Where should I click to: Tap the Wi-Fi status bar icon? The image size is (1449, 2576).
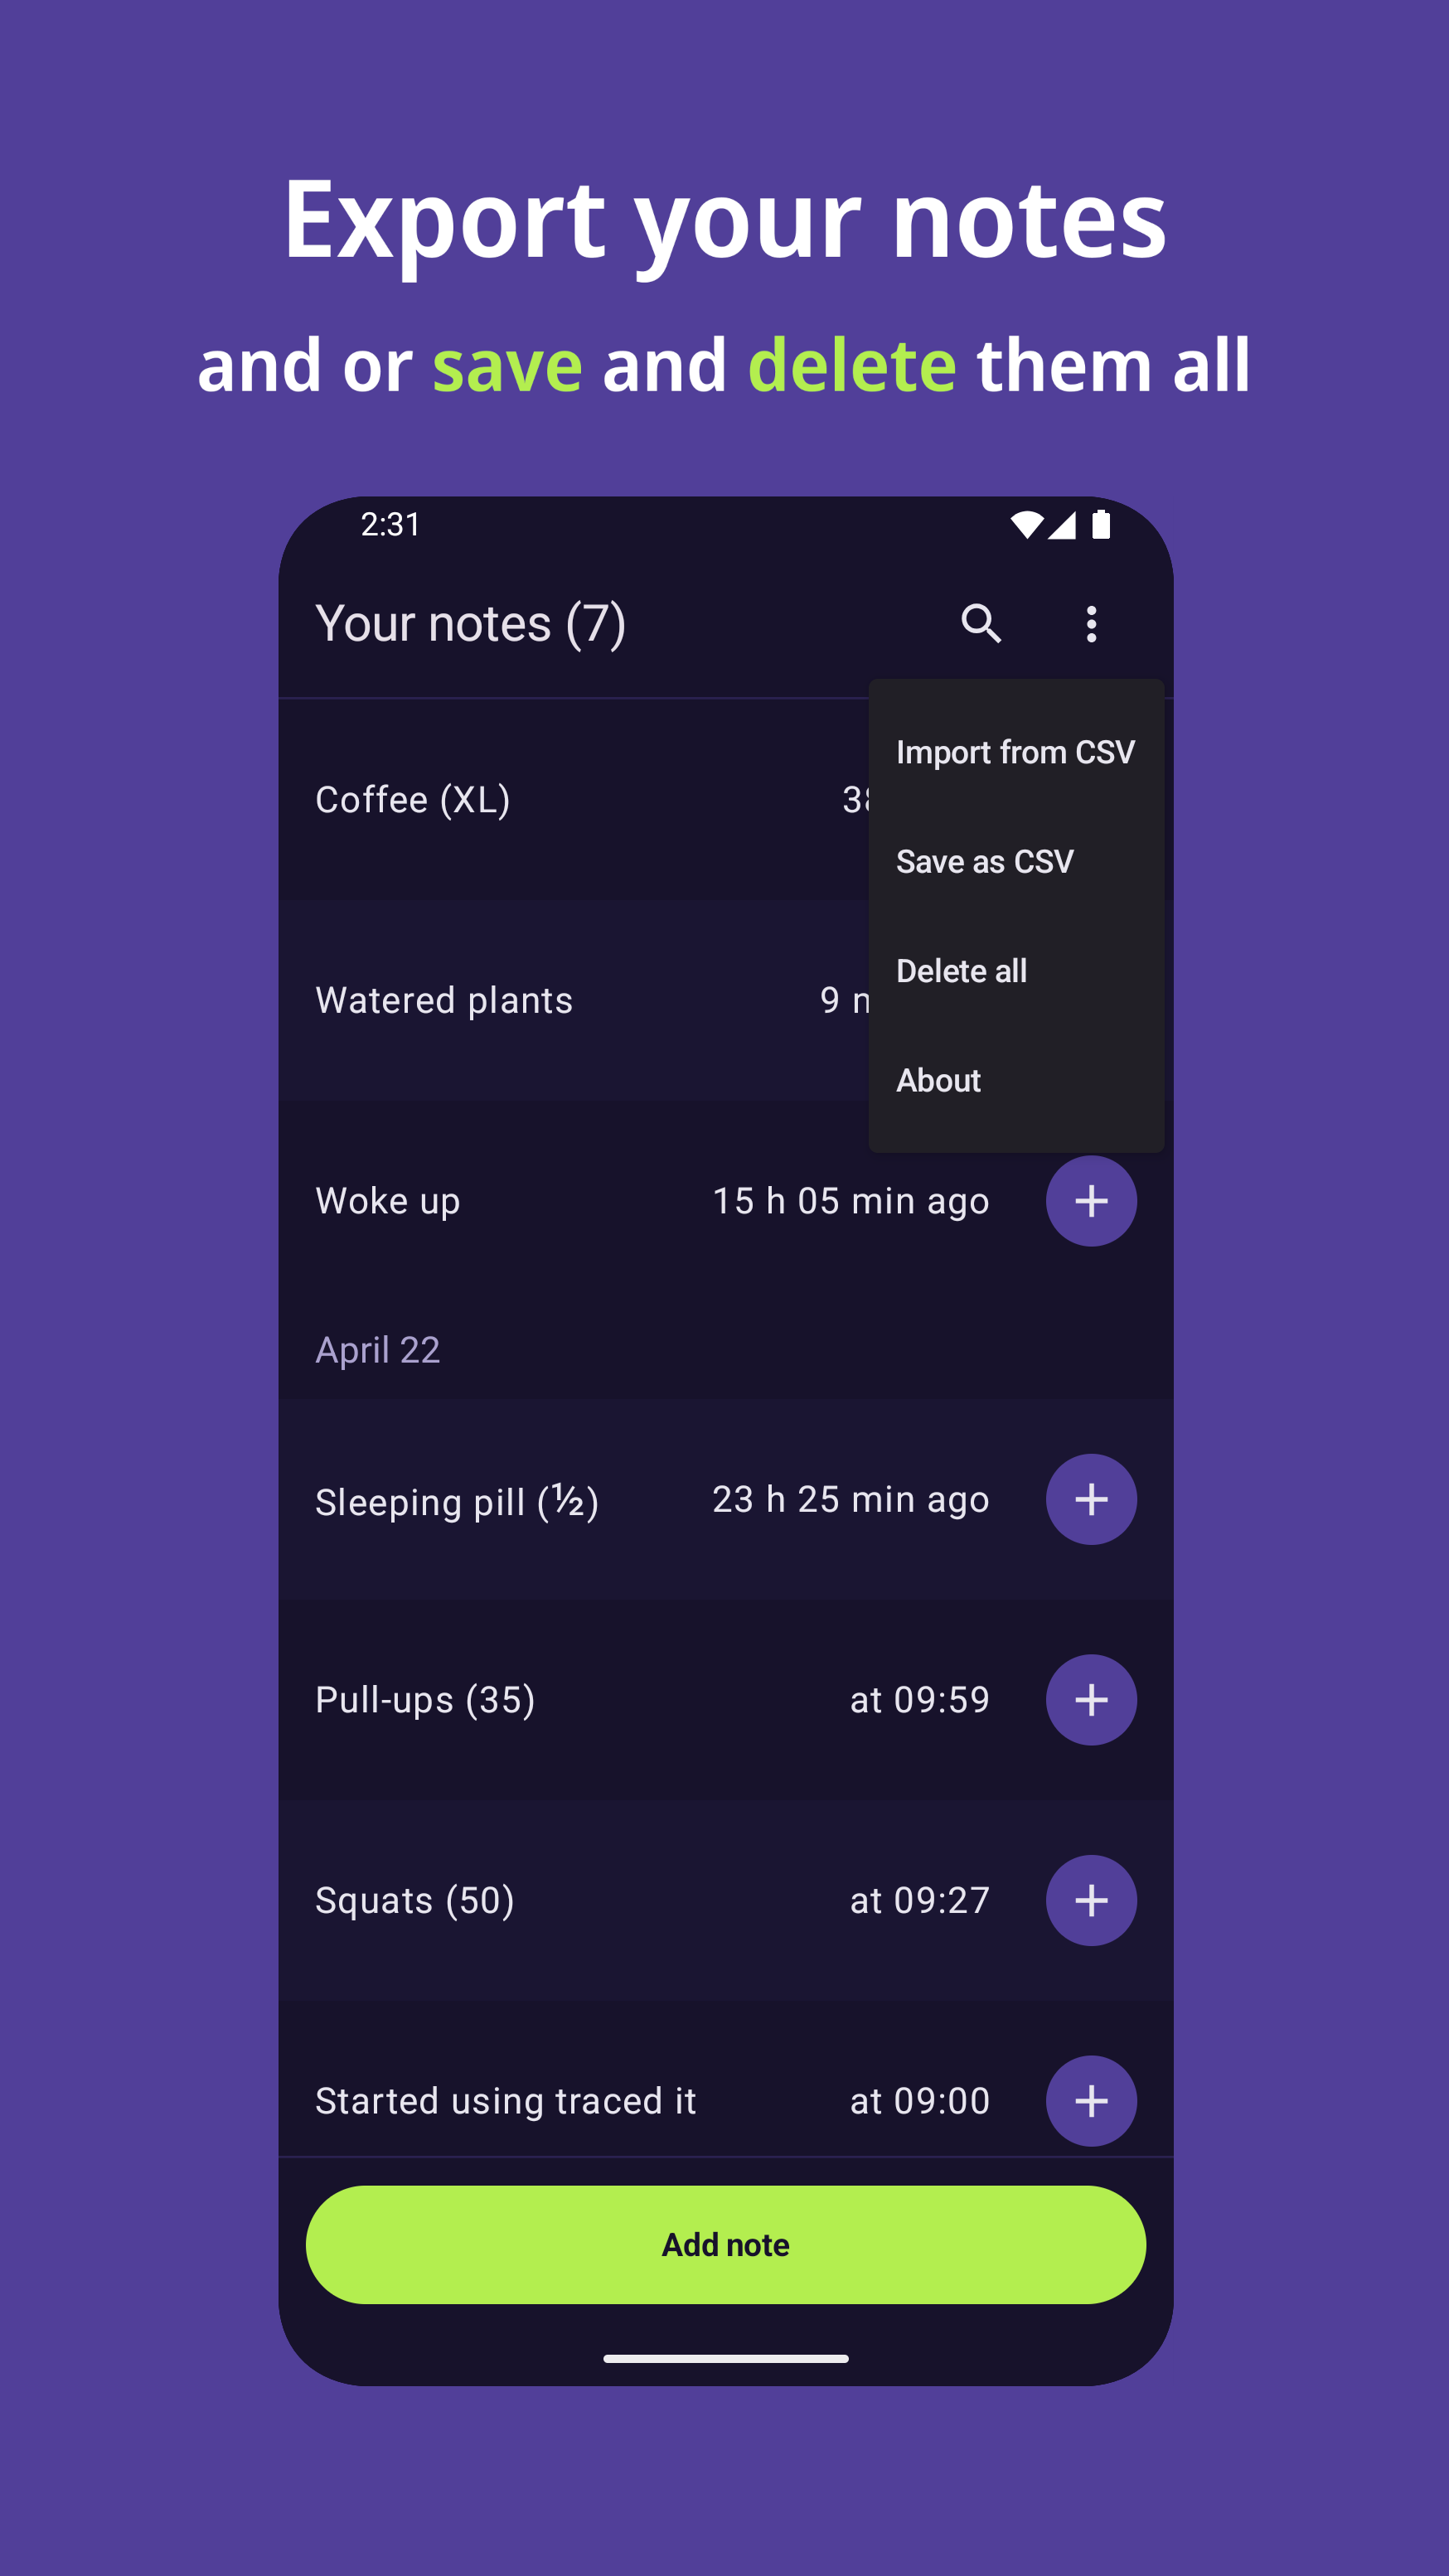tap(1026, 525)
